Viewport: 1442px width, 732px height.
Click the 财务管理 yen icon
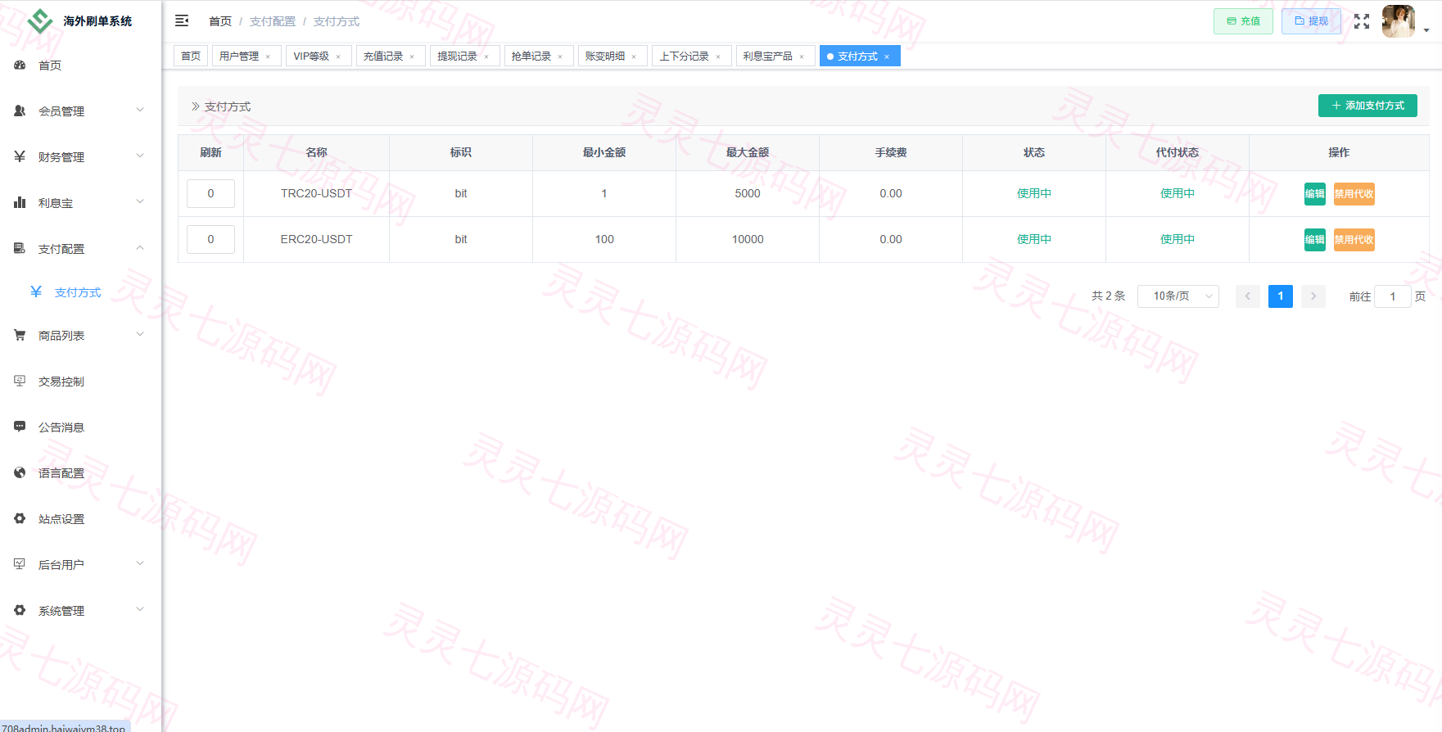point(20,156)
